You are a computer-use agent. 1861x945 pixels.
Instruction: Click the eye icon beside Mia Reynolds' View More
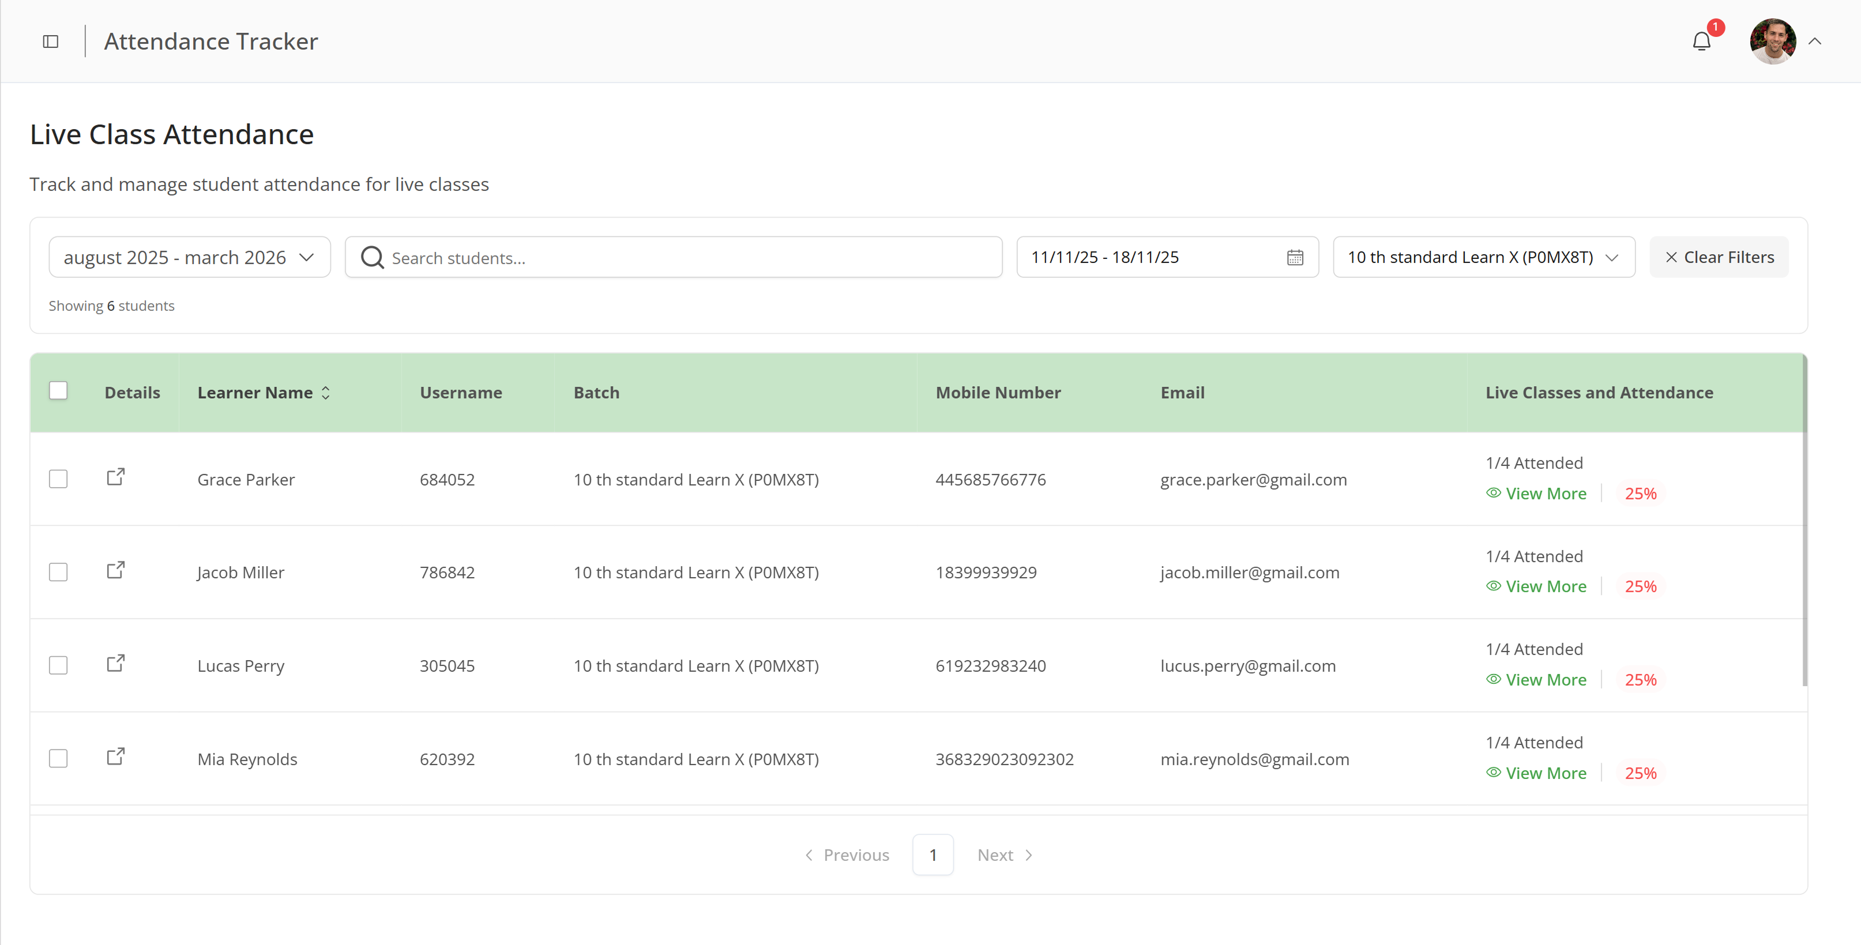pos(1494,773)
